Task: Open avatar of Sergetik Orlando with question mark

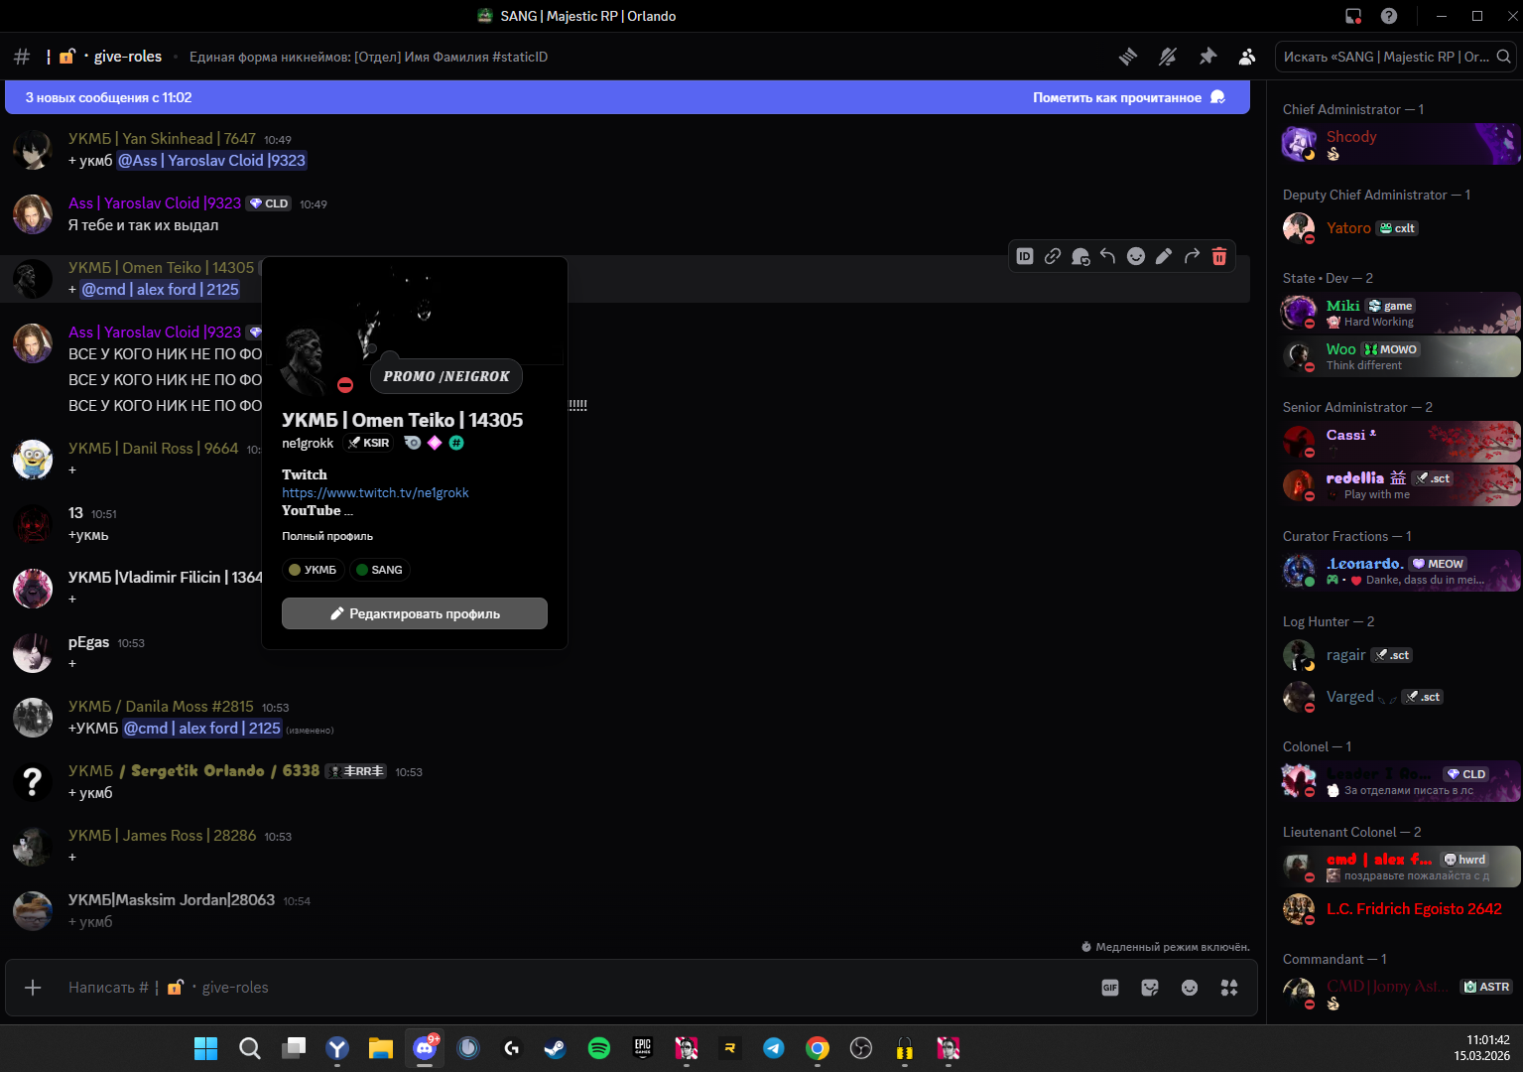Action: coord(33,782)
